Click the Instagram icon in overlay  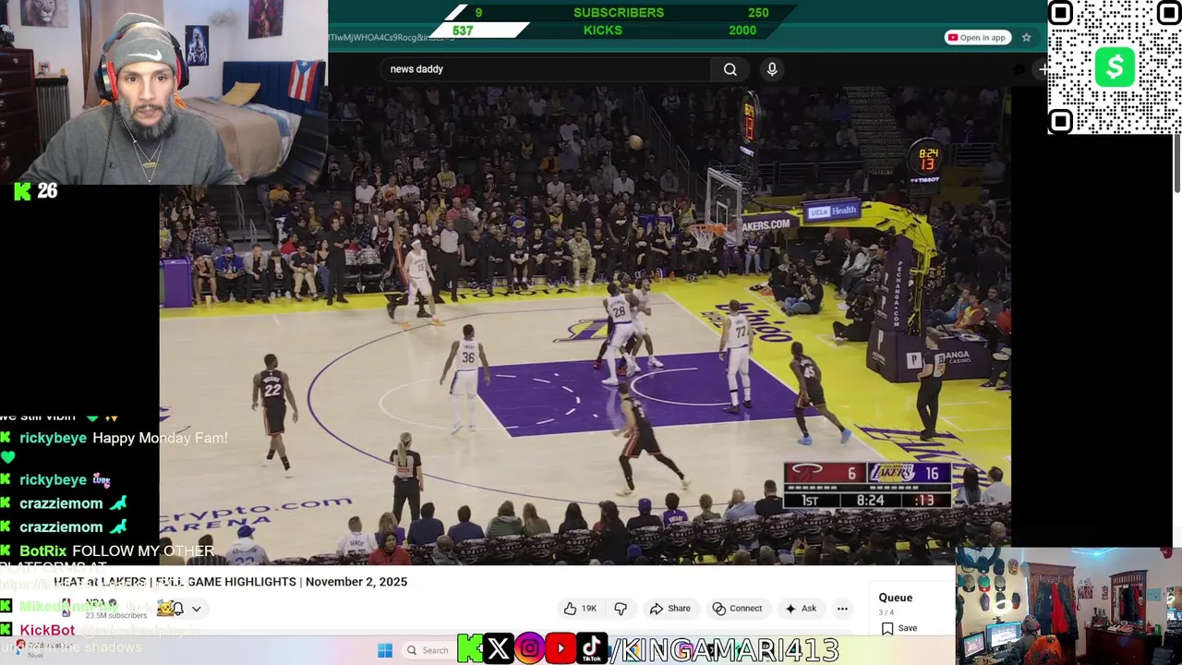(529, 649)
